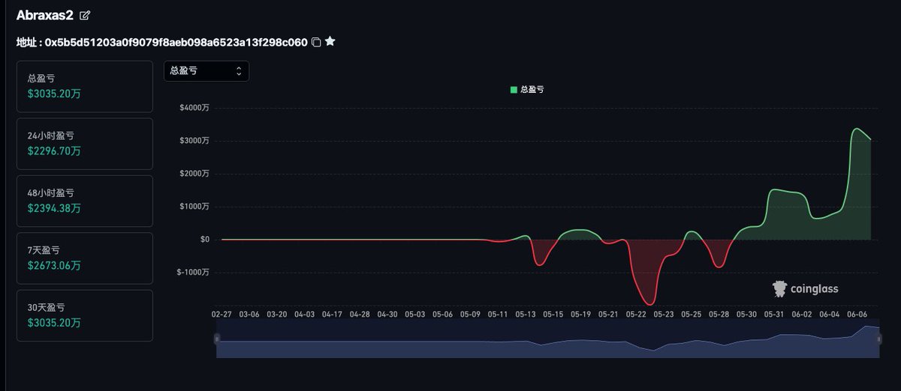Click the $2673.06万 7-day value
This screenshot has width=901, height=391.
(x=54, y=265)
